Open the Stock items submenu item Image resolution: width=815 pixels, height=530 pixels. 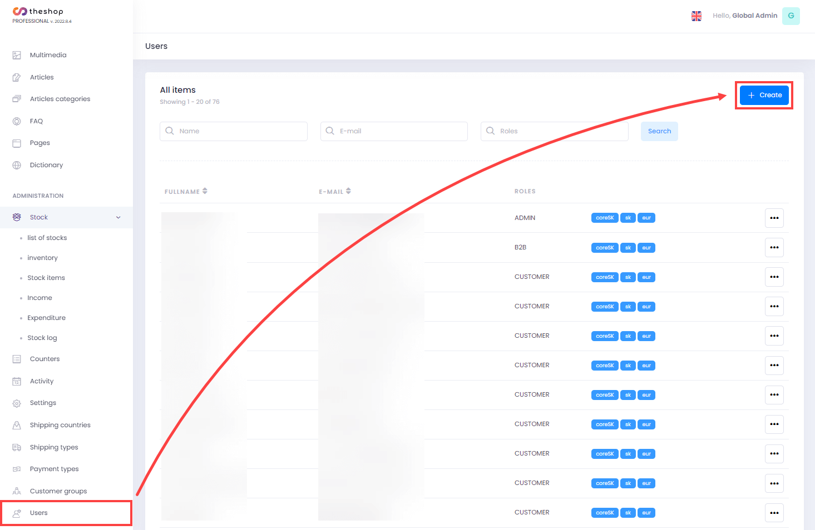point(46,278)
